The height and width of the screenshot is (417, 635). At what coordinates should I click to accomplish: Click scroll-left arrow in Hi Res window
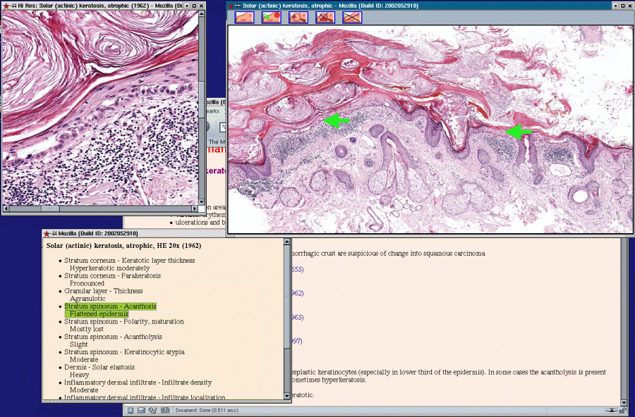point(6,208)
